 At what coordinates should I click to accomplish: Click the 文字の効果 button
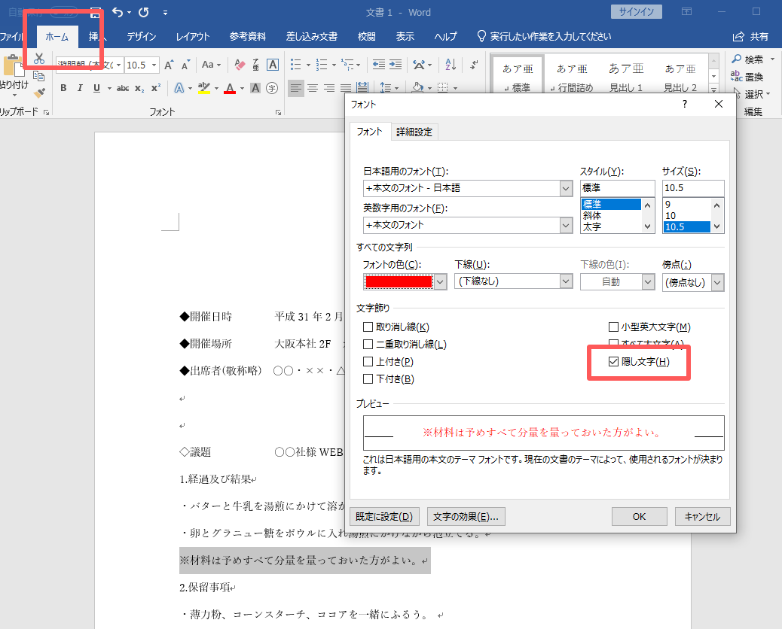point(466,517)
